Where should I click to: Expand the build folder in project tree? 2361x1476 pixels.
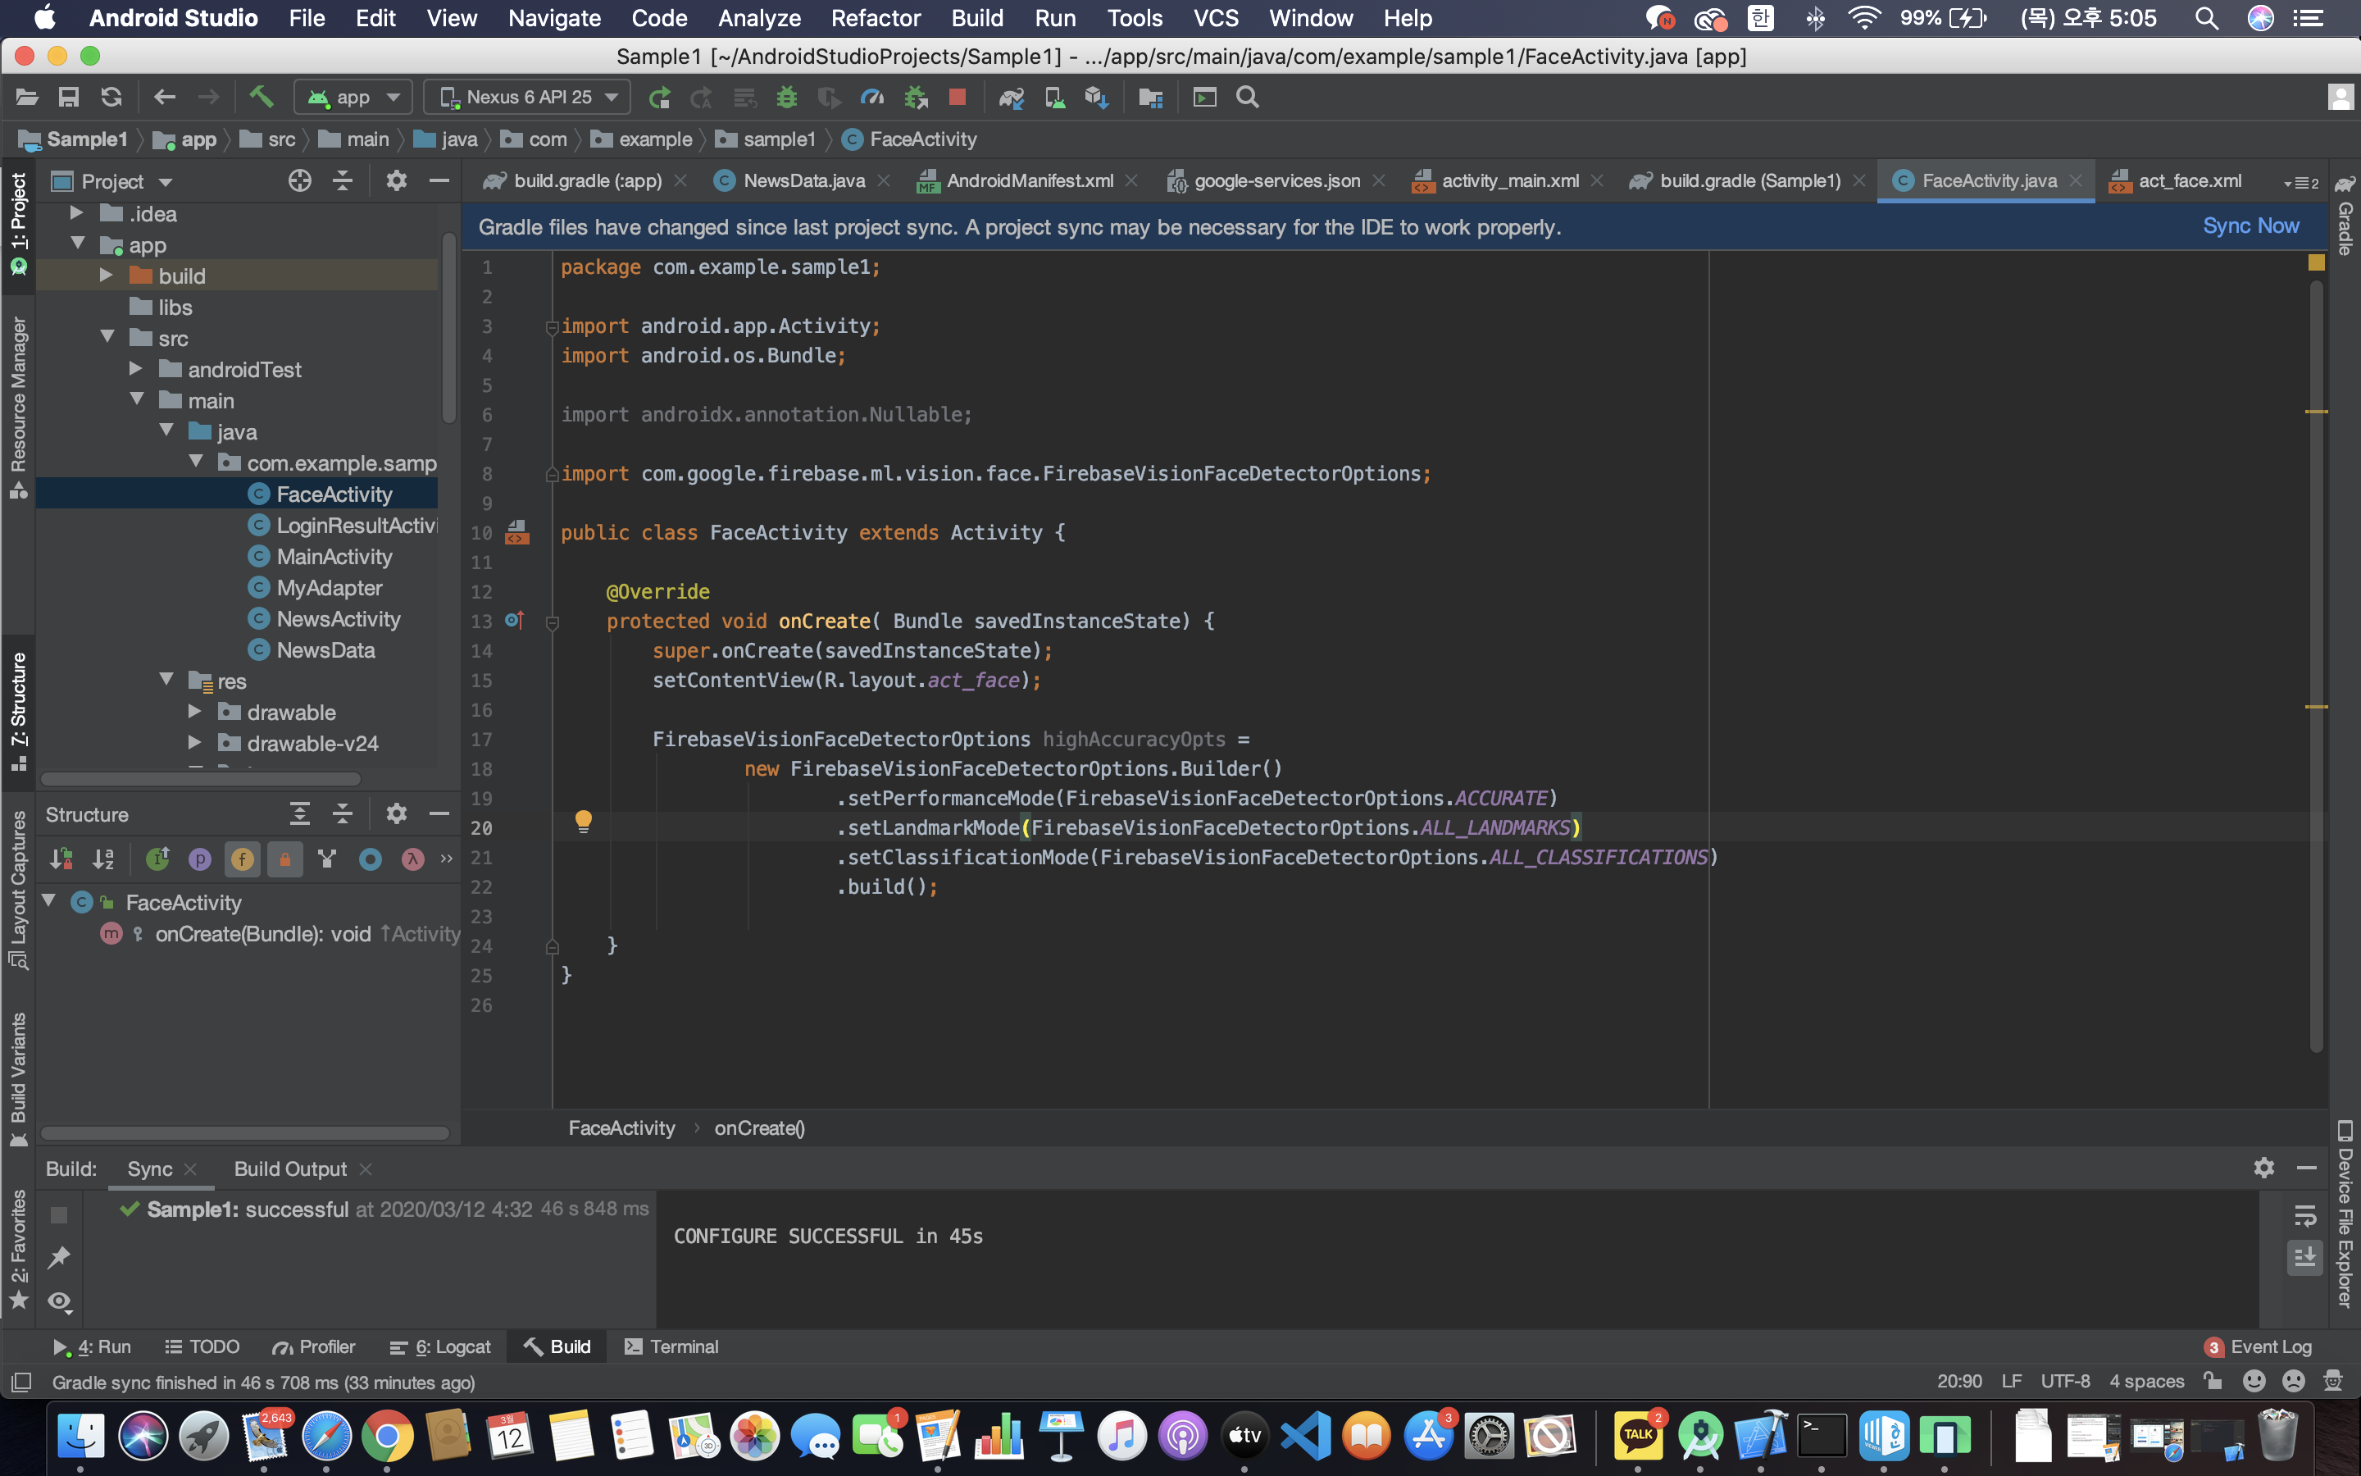[x=107, y=276]
